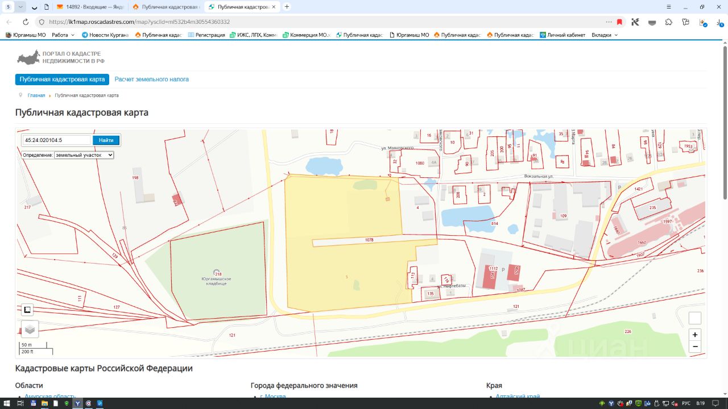
Task: Click parcel 226 label on the map
Action: (627, 331)
